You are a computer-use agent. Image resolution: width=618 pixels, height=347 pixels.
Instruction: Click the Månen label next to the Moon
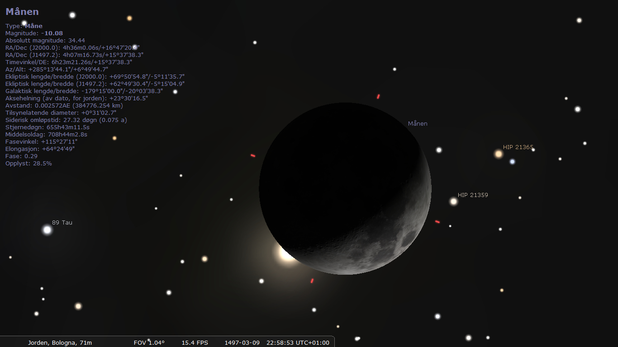(417, 123)
